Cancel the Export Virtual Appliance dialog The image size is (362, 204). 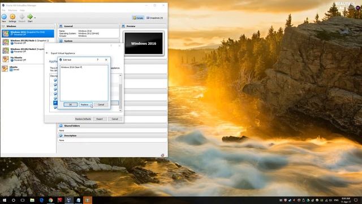115,119
